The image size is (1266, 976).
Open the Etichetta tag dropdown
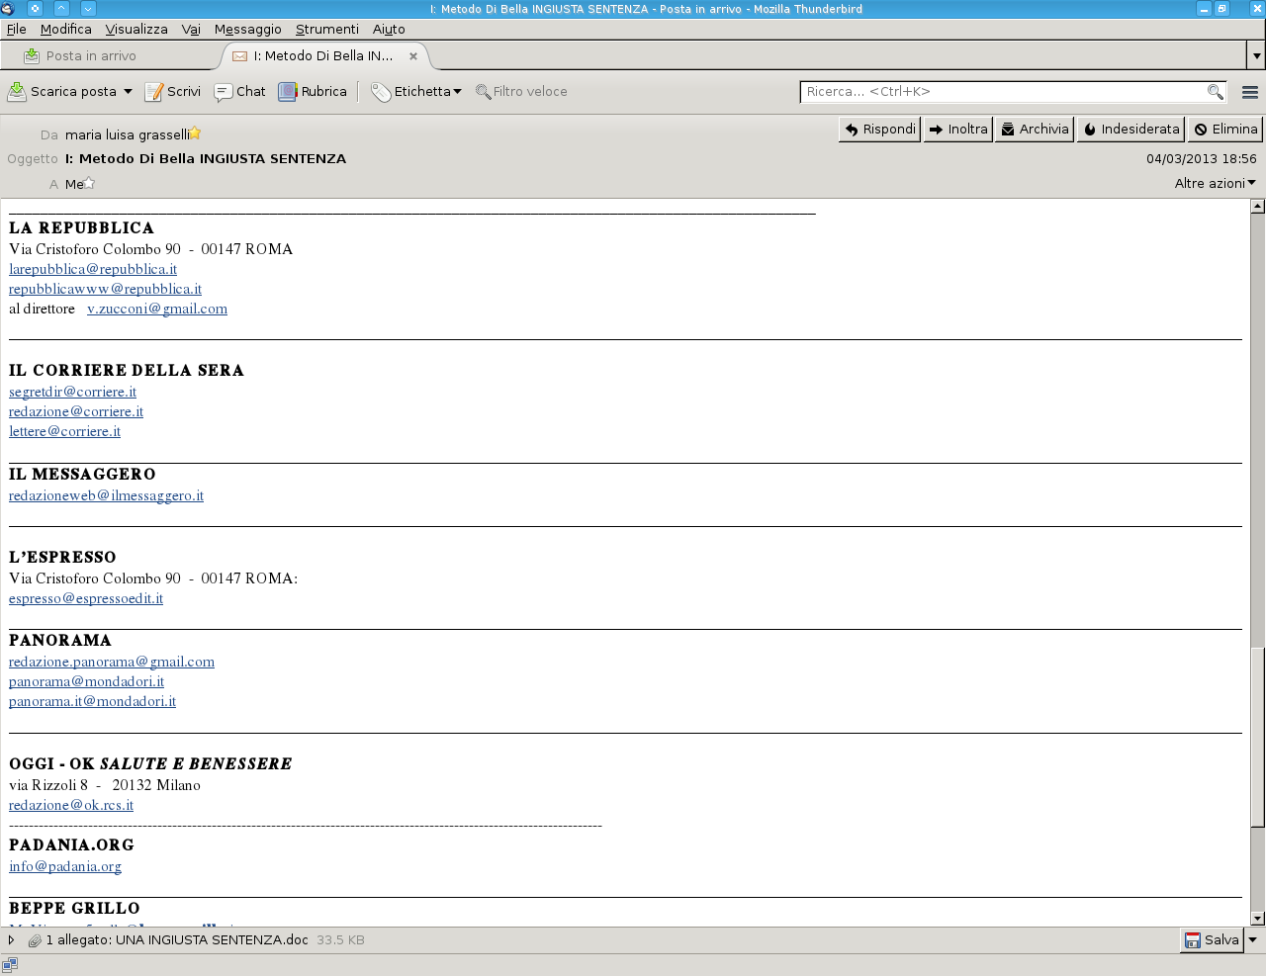[x=416, y=92]
